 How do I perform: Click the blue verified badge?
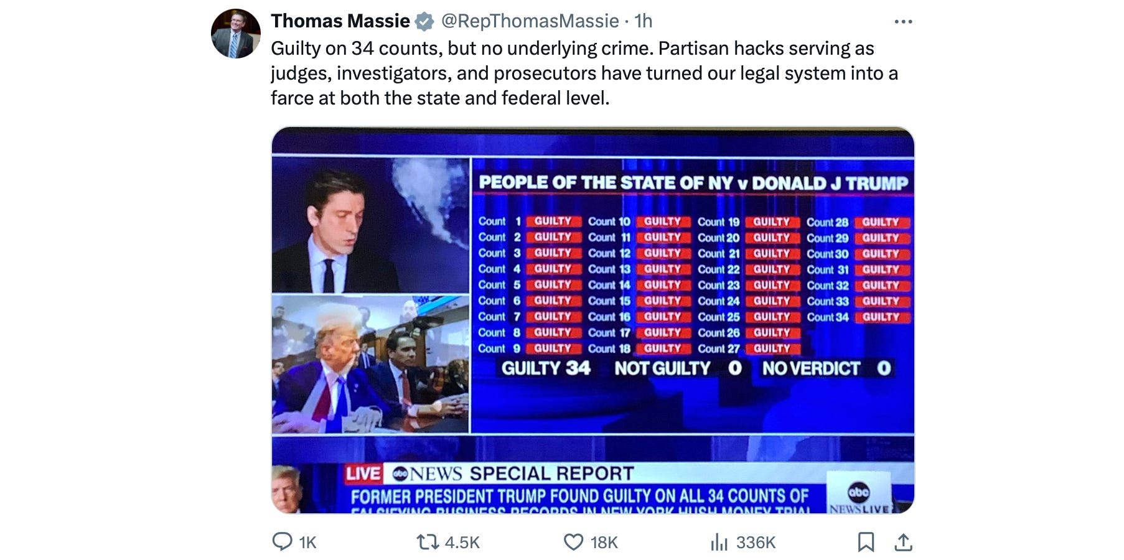coord(424,22)
